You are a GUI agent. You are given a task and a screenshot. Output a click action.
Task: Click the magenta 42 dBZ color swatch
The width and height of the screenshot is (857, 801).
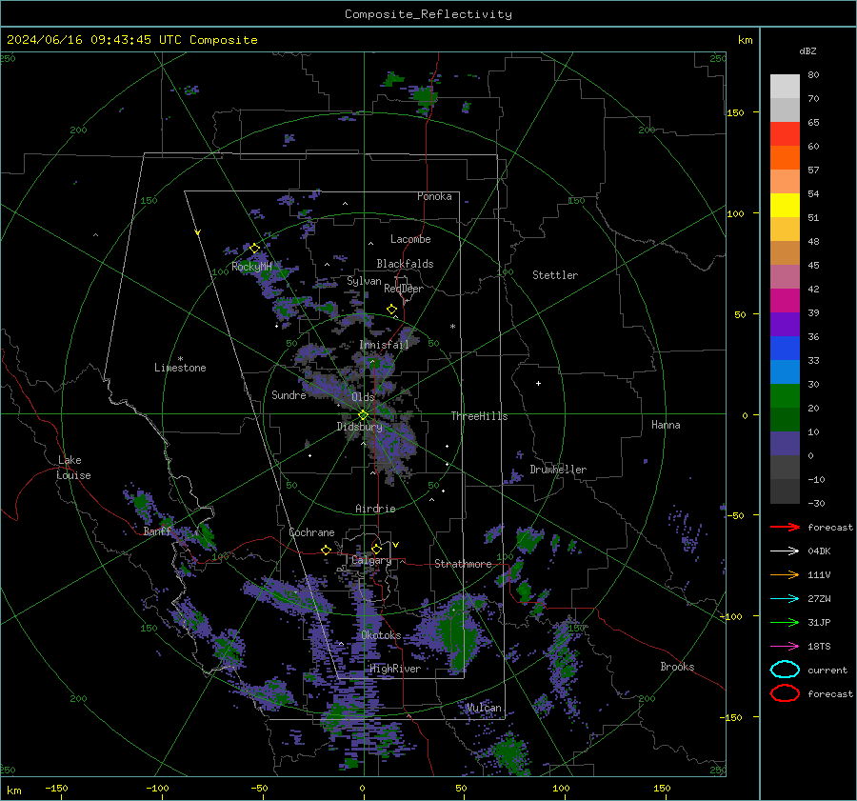(785, 300)
